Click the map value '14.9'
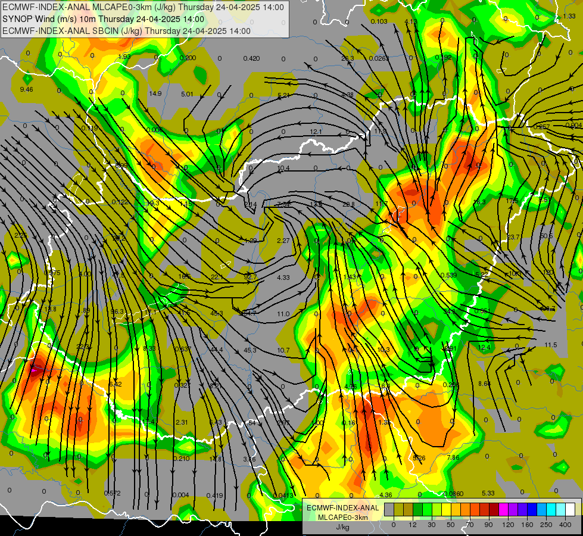 [155, 94]
